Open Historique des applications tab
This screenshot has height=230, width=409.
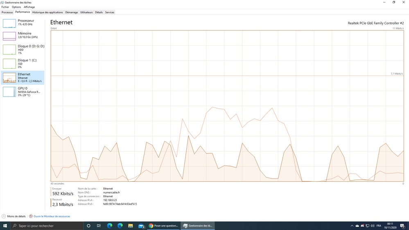(x=47, y=12)
